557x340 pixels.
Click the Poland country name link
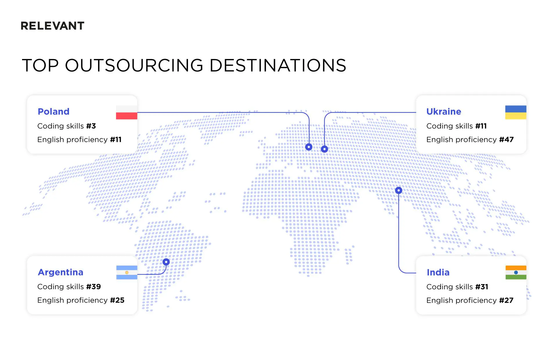(53, 111)
